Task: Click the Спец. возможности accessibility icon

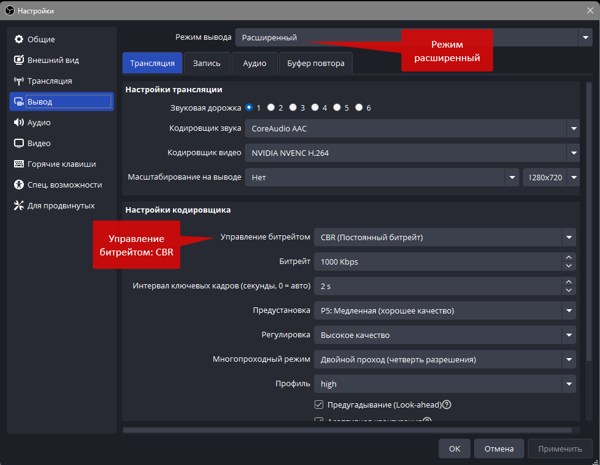Action: pos(19,185)
